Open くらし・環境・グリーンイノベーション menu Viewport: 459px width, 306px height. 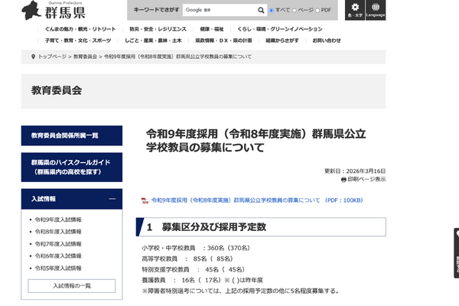(280, 29)
